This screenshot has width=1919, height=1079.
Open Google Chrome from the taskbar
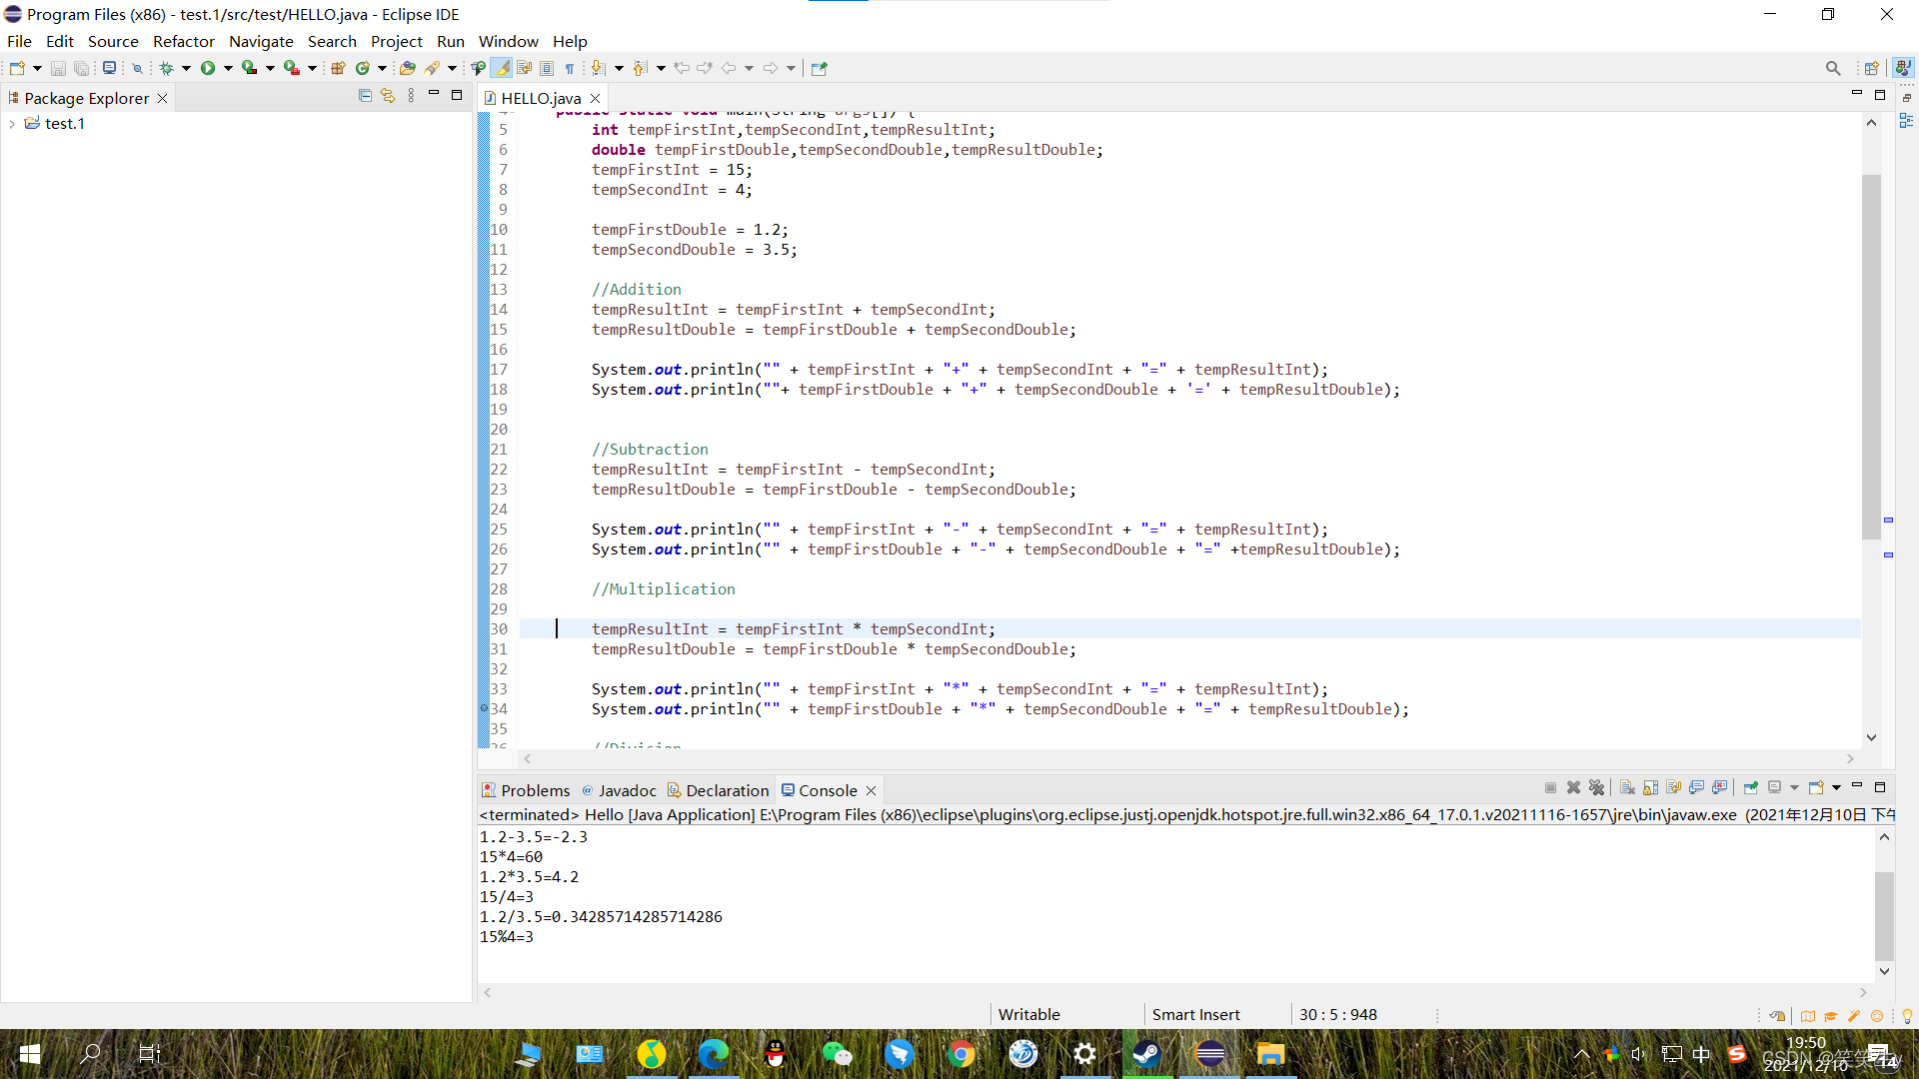960,1054
